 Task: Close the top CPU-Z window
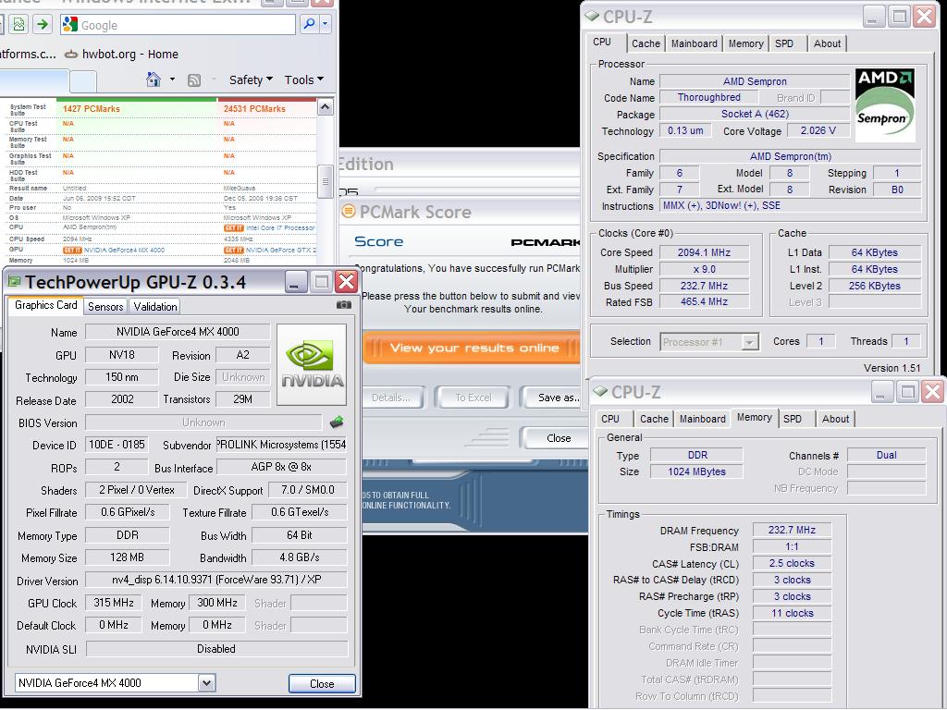(925, 17)
